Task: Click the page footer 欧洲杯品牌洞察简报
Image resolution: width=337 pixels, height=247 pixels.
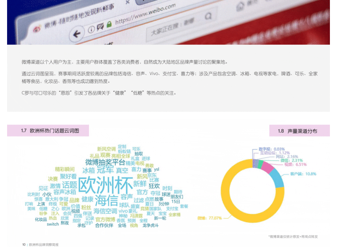Action: pos(43,245)
